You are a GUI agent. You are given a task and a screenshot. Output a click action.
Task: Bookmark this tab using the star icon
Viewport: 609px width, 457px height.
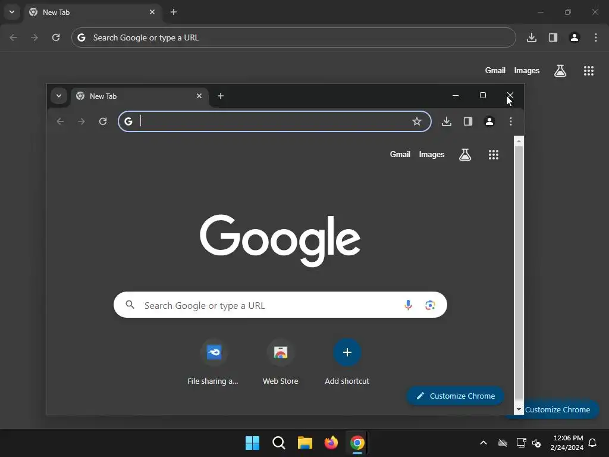tap(417, 121)
